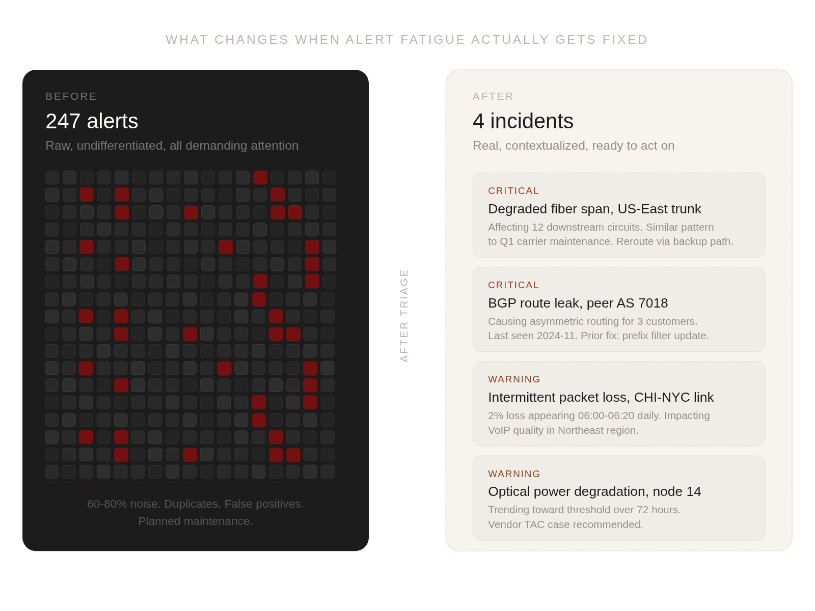
Task: Select the Optical power degradation, node 14 title
Action: point(594,491)
